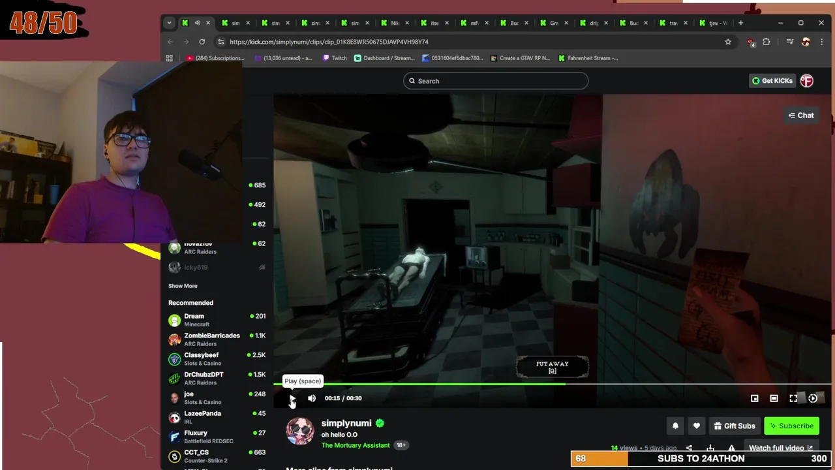Switch to the tjnv browser tab
The image size is (835, 470).
pos(712,23)
